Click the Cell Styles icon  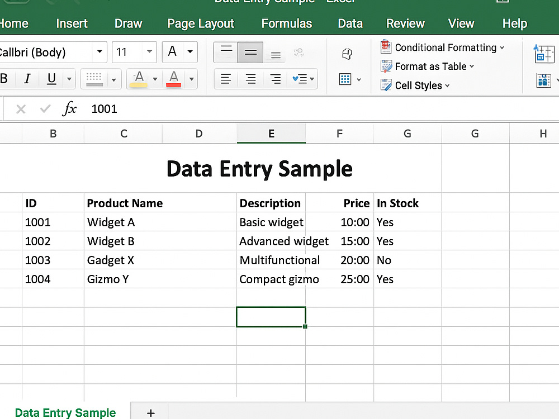[x=386, y=85]
